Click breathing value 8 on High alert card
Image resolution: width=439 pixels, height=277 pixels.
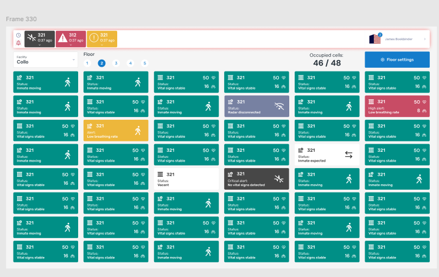click(x=418, y=111)
